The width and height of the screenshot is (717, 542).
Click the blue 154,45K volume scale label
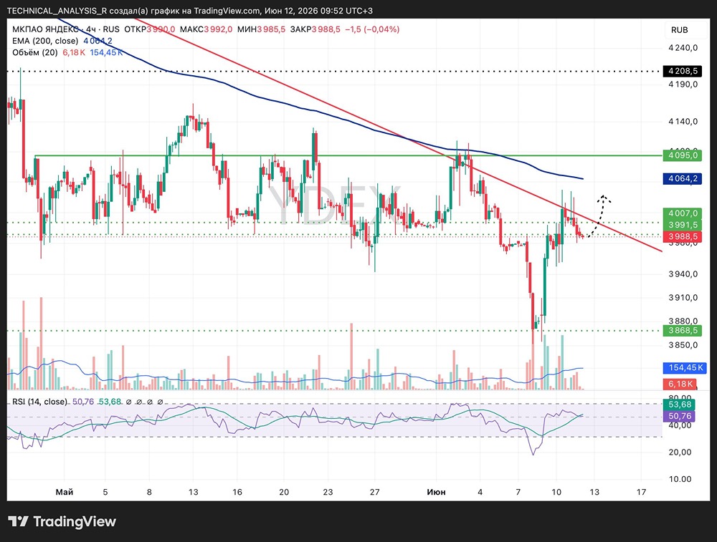pos(685,367)
